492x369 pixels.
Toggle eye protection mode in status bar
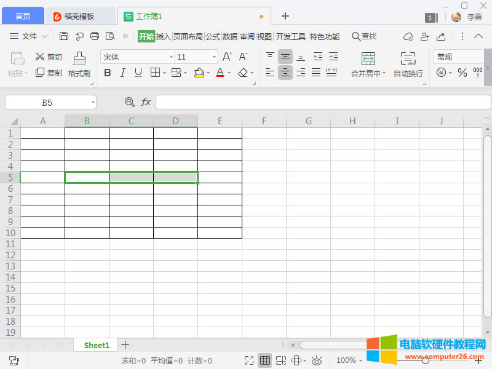pos(317,360)
